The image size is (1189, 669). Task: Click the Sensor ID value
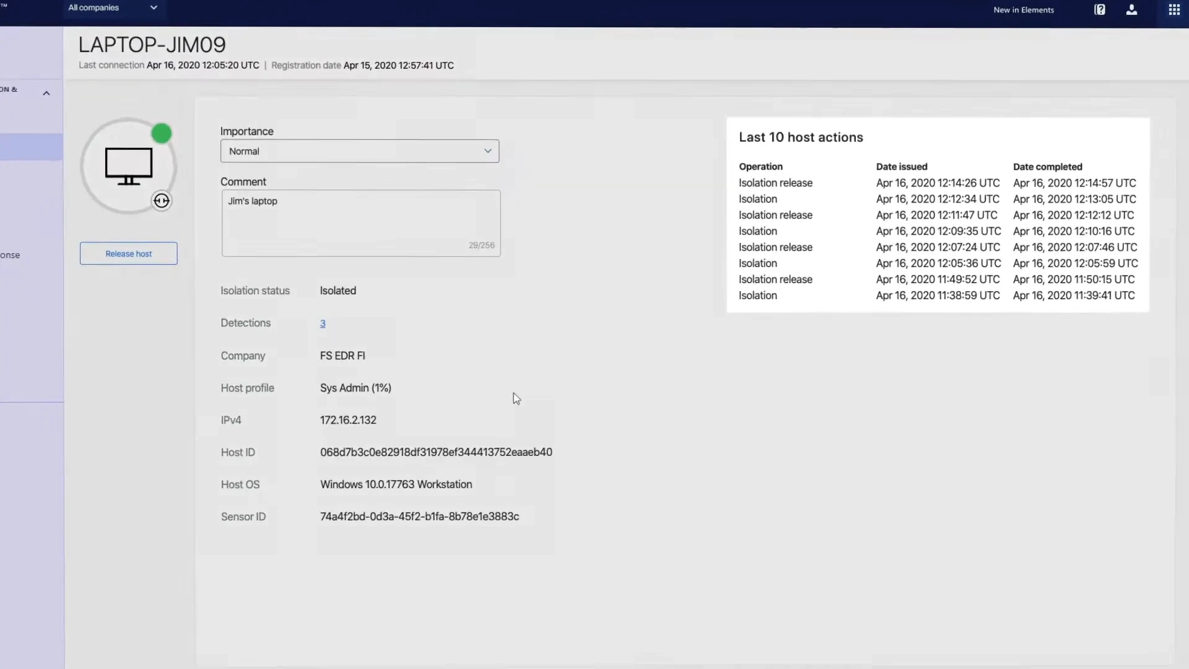(x=419, y=517)
